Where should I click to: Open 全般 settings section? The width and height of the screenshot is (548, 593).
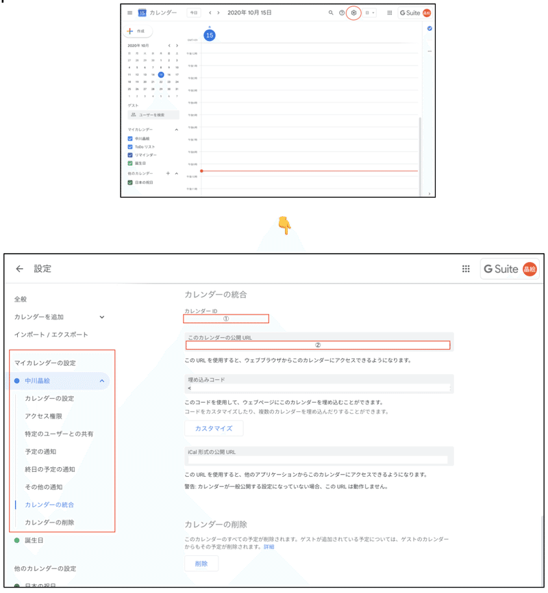(x=21, y=300)
